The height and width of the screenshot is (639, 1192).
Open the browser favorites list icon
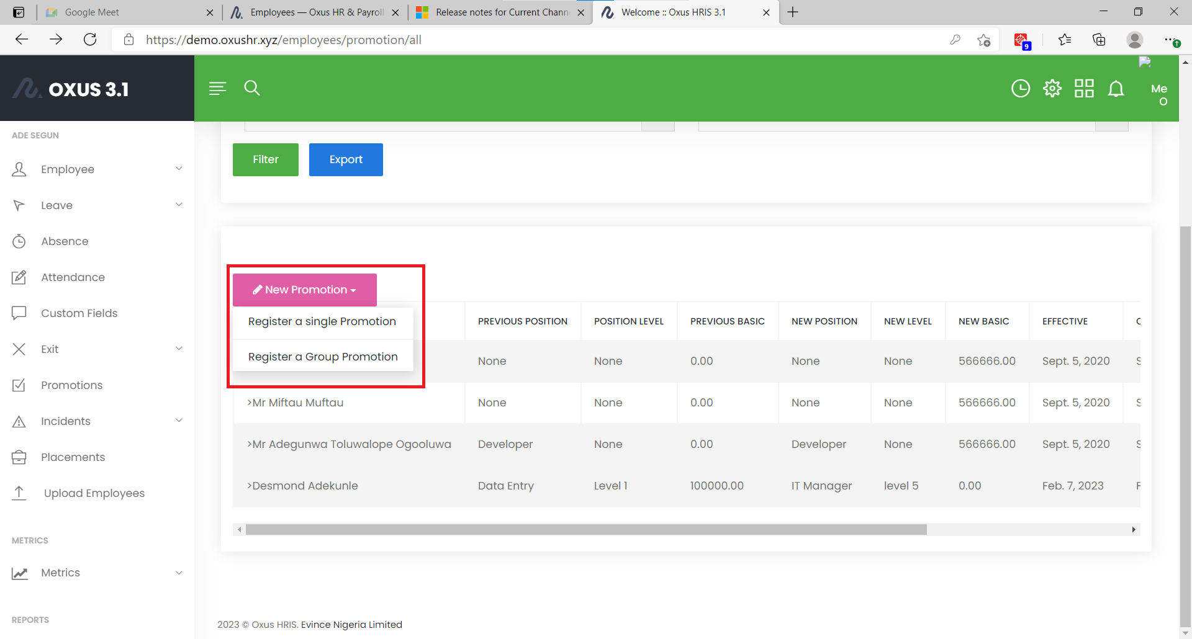pyautogui.click(x=1065, y=40)
